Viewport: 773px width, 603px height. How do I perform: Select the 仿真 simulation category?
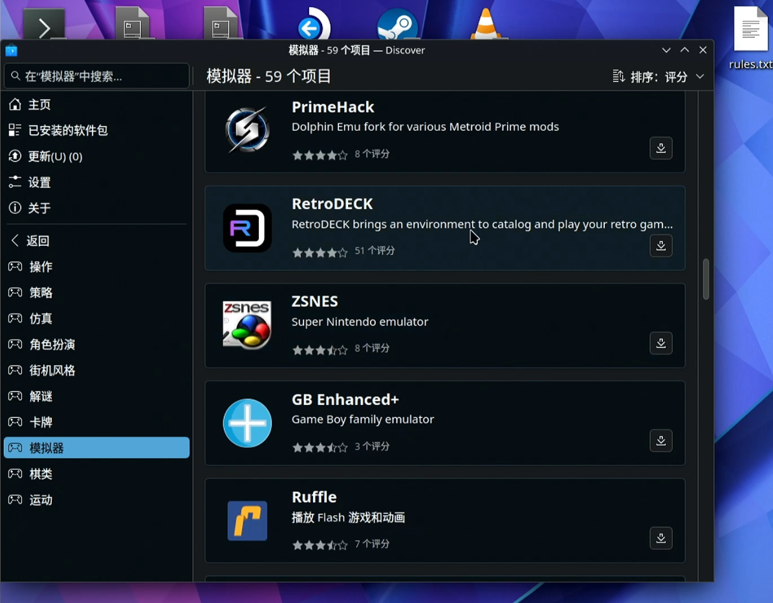[96, 318]
